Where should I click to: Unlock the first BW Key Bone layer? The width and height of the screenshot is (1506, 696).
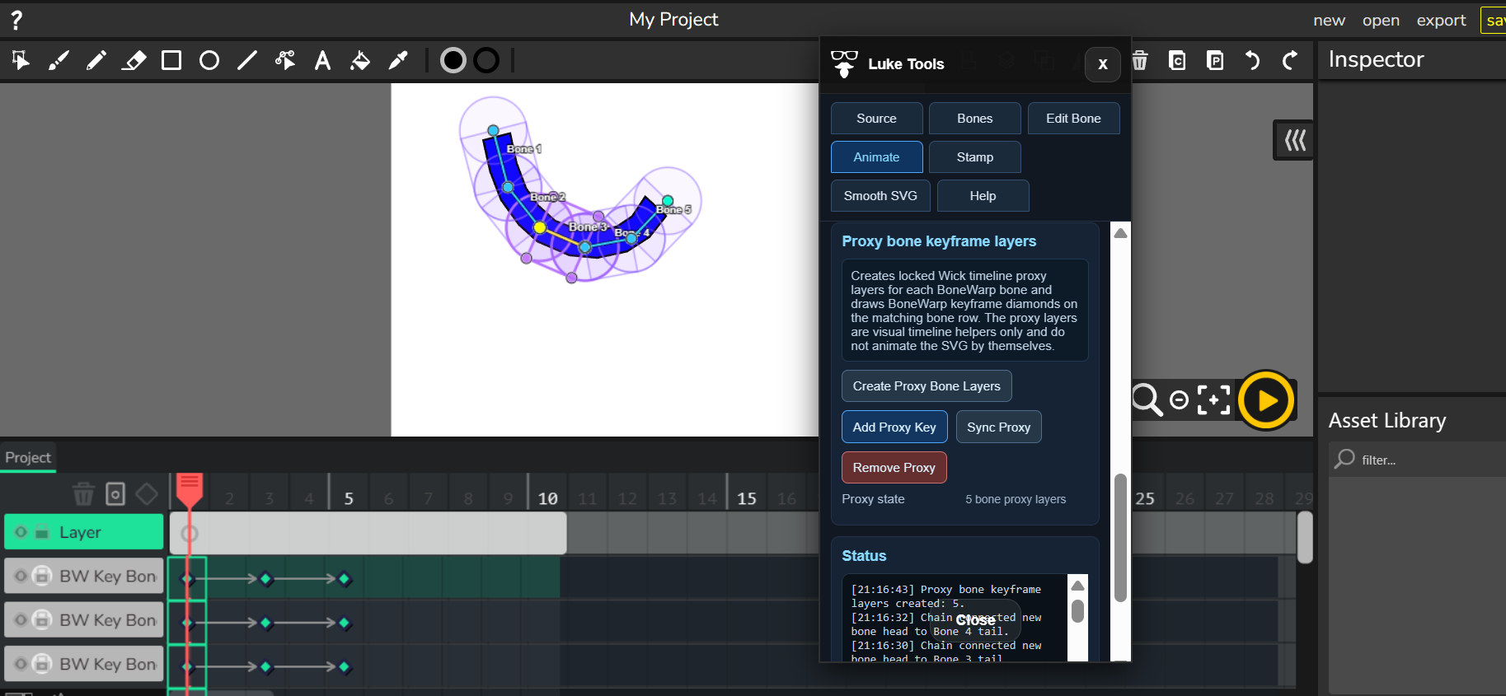(41, 576)
